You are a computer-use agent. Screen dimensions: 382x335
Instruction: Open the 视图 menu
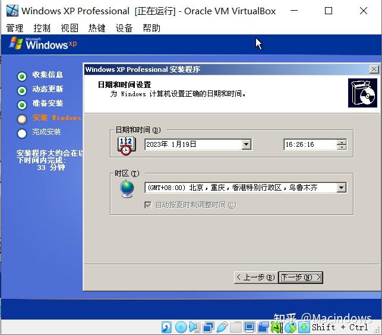click(70, 28)
